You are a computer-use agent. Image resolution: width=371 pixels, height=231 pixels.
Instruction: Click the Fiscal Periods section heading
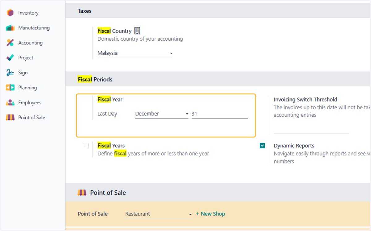(x=95, y=80)
